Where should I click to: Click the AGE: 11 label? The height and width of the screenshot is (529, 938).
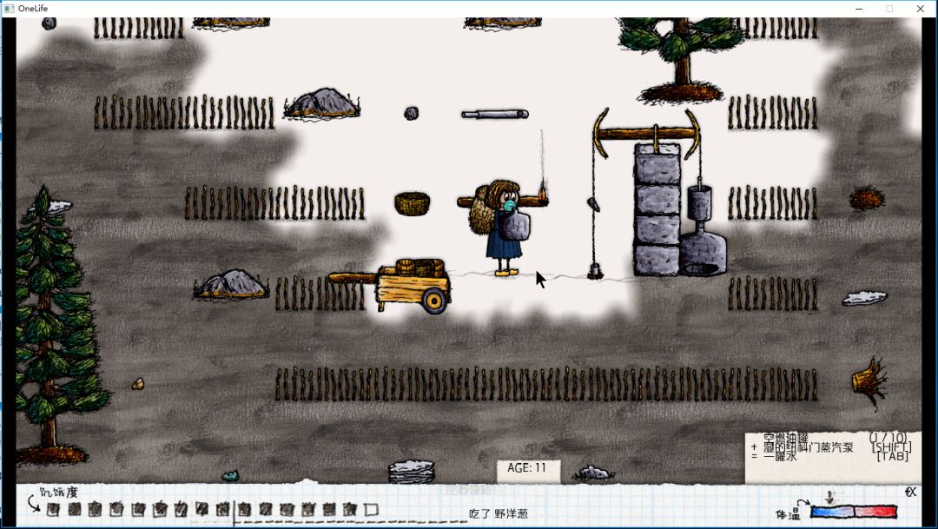tap(527, 468)
